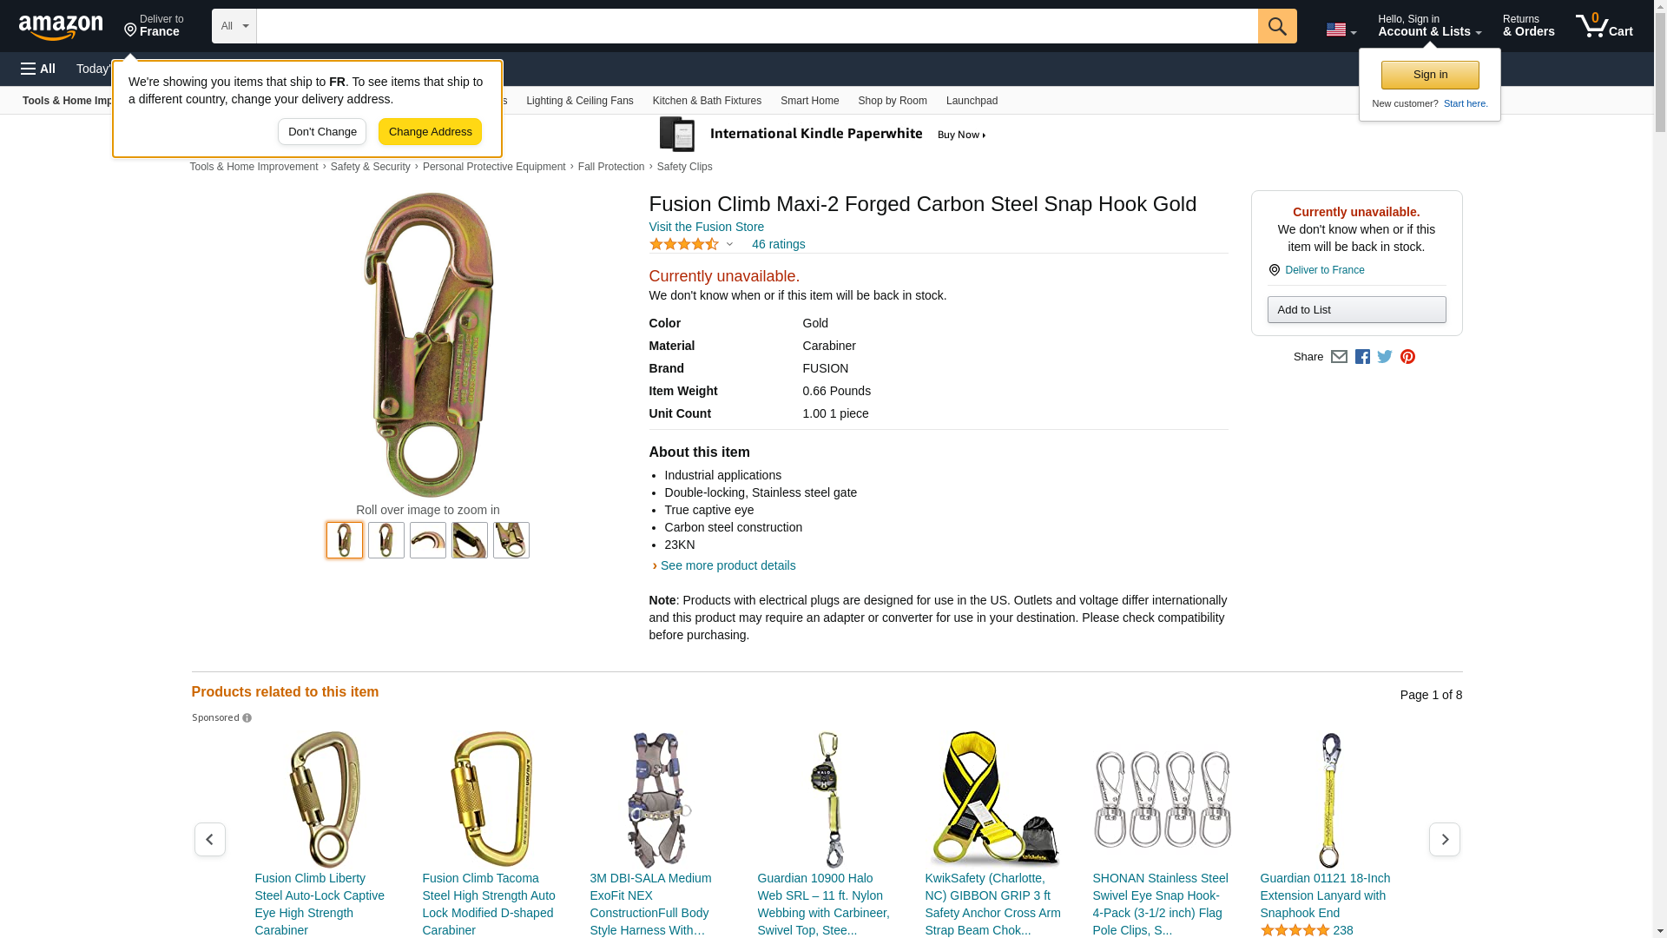The image size is (1667, 938).
Task: Share product via email icon
Action: [x=1339, y=357]
